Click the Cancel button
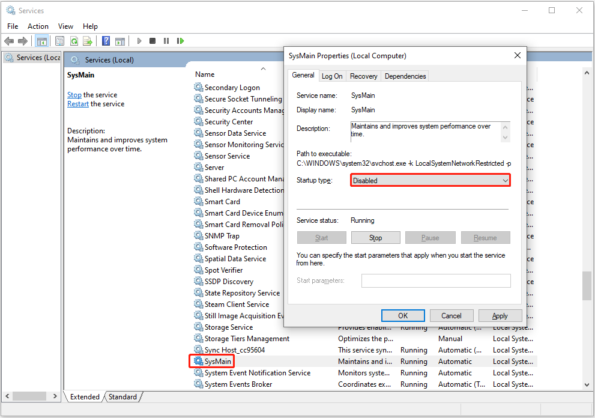Viewport: 595px width, 418px height. [x=451, y=315]
